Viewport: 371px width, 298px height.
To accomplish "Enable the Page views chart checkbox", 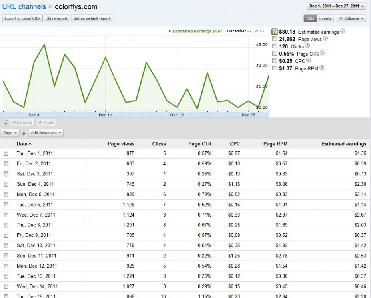I will point(275,39).
